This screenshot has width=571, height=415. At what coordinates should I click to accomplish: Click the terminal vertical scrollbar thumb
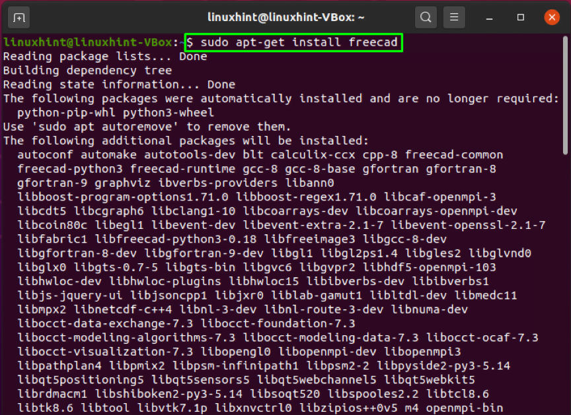pyautogui.click(x=565, y=95)
